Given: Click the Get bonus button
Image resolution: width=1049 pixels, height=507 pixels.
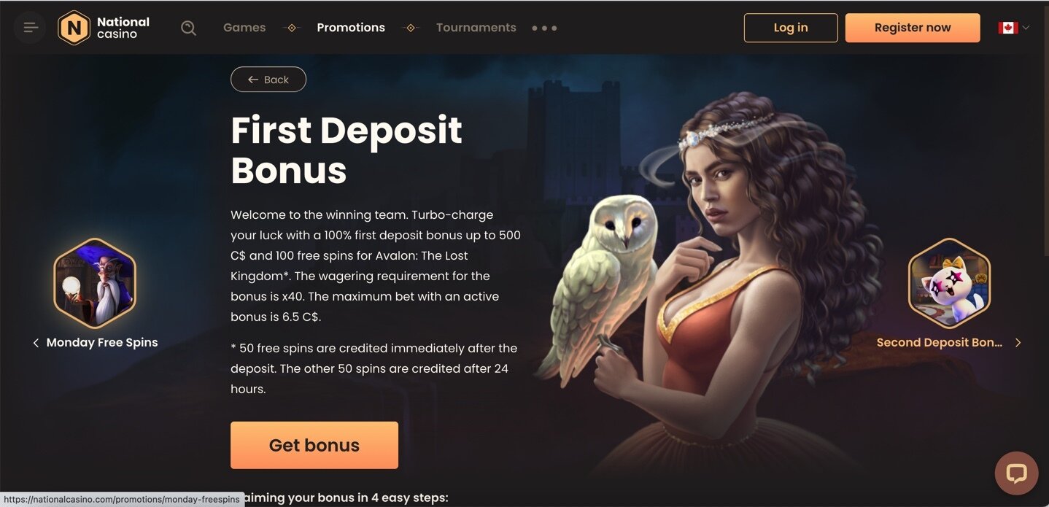Looking at the screenshot, I should pyautogui.click(x=314, y=445).
